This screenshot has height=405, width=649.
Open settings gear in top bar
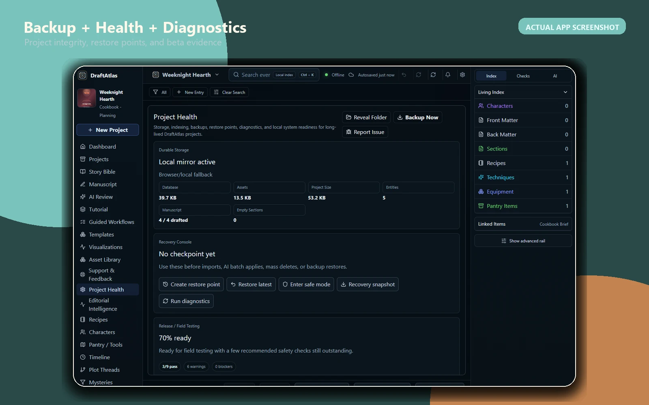coord(462,75)
